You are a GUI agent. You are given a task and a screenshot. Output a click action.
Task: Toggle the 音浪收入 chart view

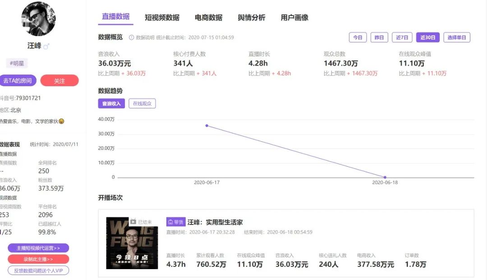point(111,103)
